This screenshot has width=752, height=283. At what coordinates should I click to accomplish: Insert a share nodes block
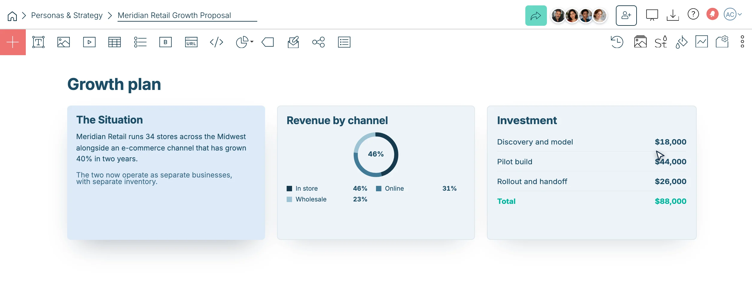click(318, 42)
